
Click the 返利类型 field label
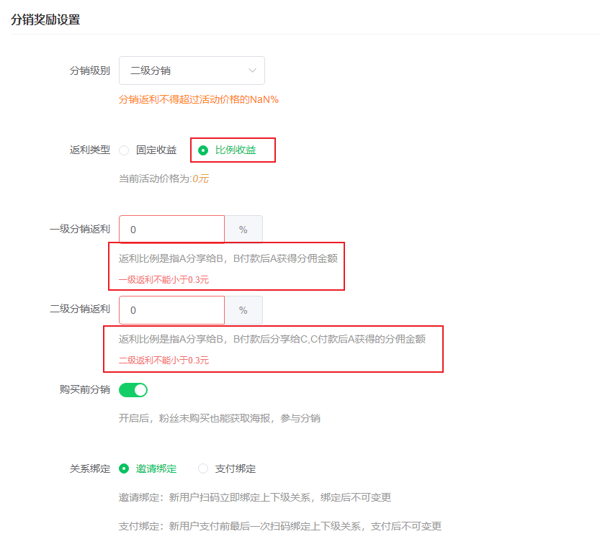[x=89, y=150]
